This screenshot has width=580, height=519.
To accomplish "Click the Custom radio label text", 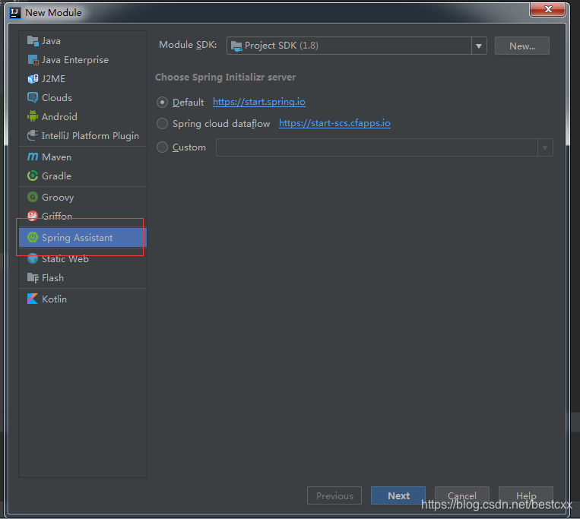I will (x=189, y=147).
